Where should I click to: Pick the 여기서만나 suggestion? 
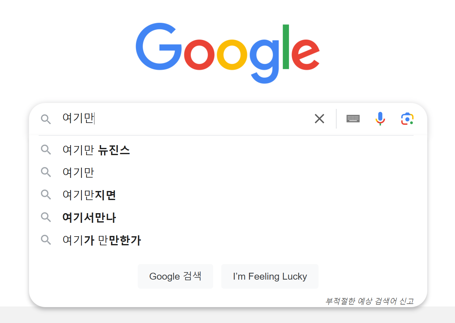pos(89,218)
